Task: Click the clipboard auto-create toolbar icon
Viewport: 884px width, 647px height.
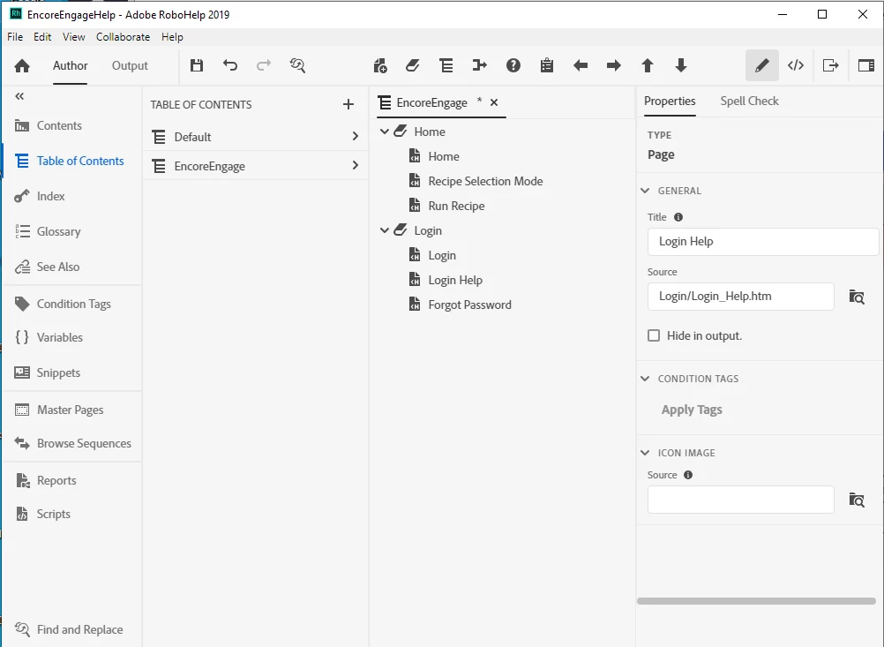Action: coord(546,65)
